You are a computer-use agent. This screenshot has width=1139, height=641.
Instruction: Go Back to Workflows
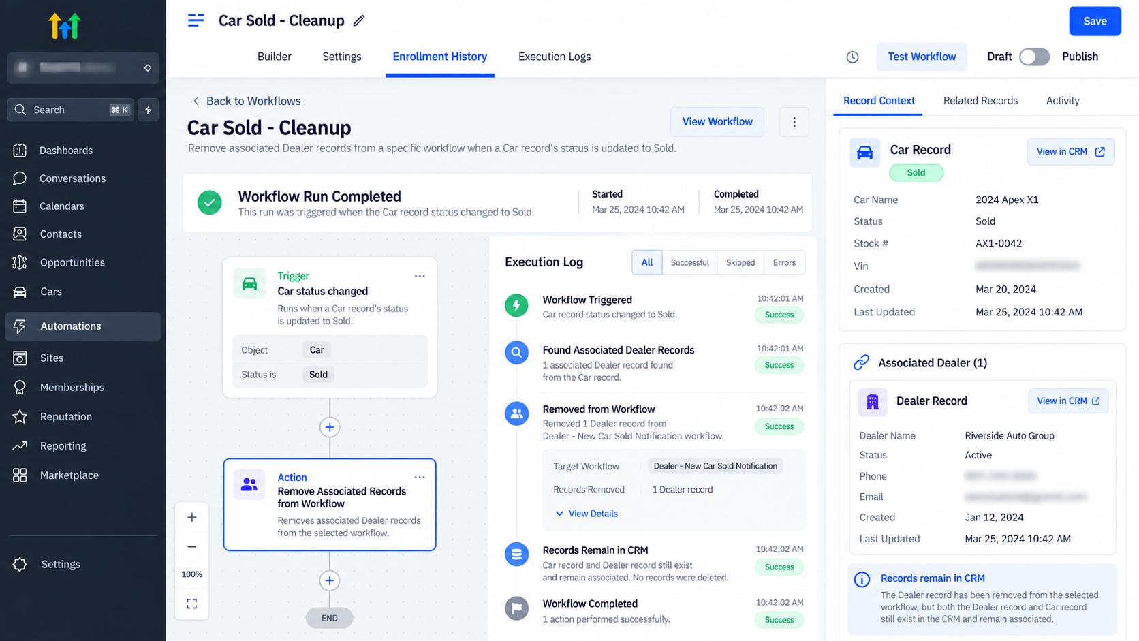coord(246,101)
